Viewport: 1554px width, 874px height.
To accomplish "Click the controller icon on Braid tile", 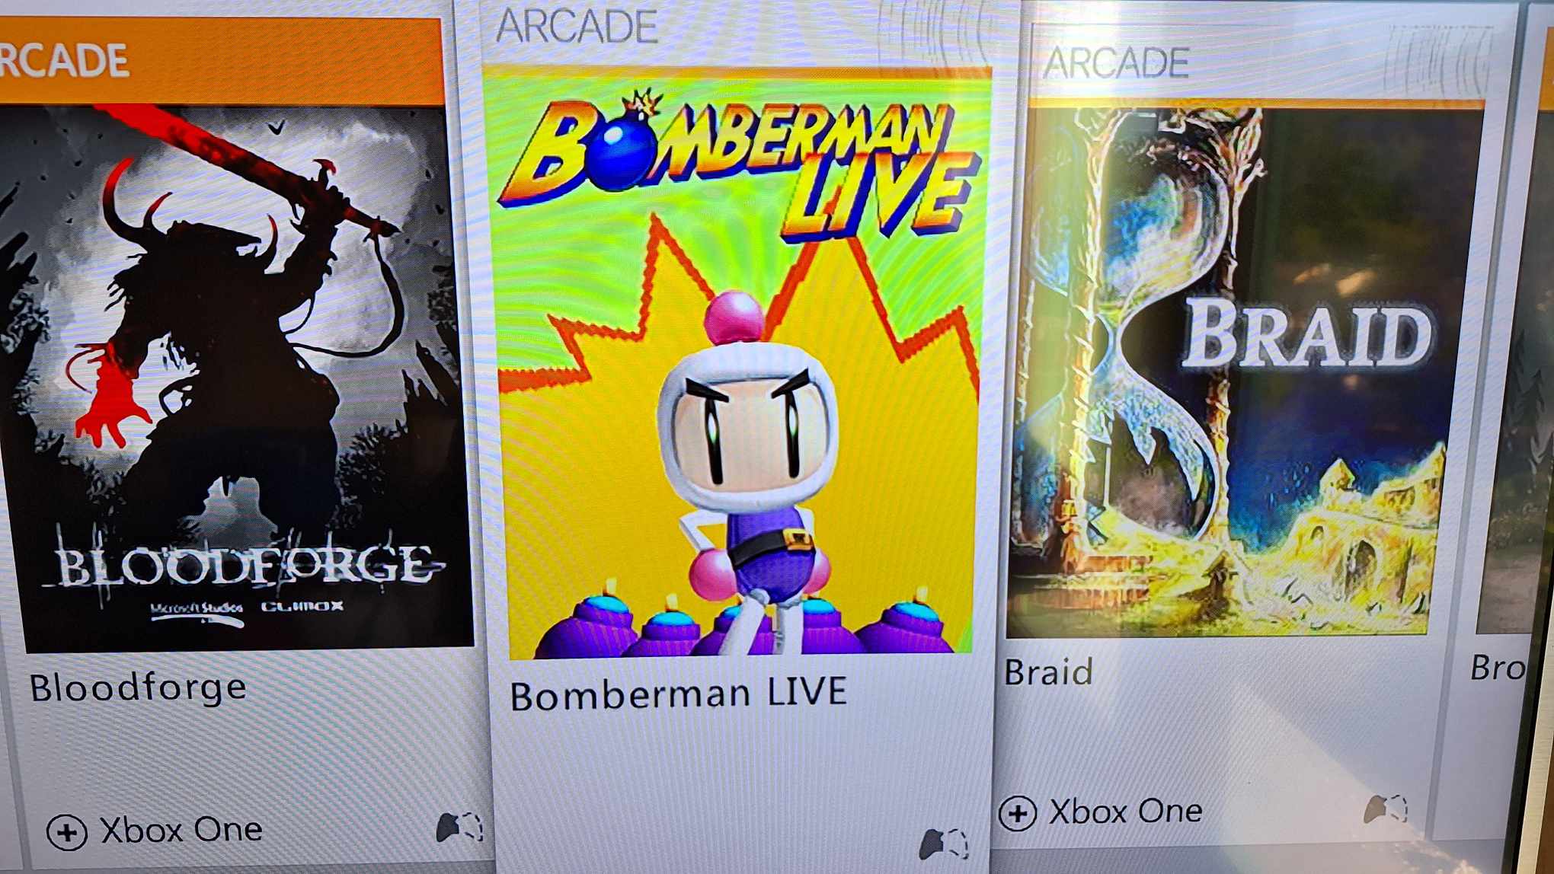I will (1386, 809).
